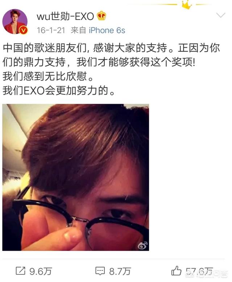Click the repost share icon

click(20, 271)
